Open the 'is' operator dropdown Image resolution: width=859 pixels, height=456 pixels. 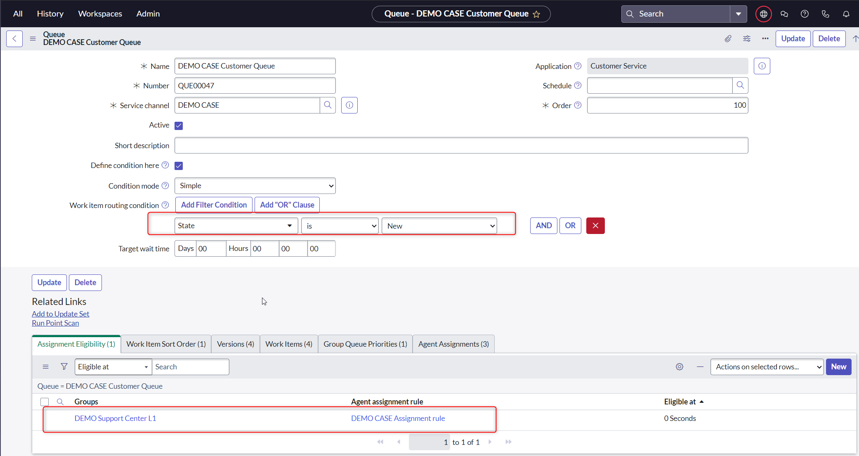click(x=340, y=226)
